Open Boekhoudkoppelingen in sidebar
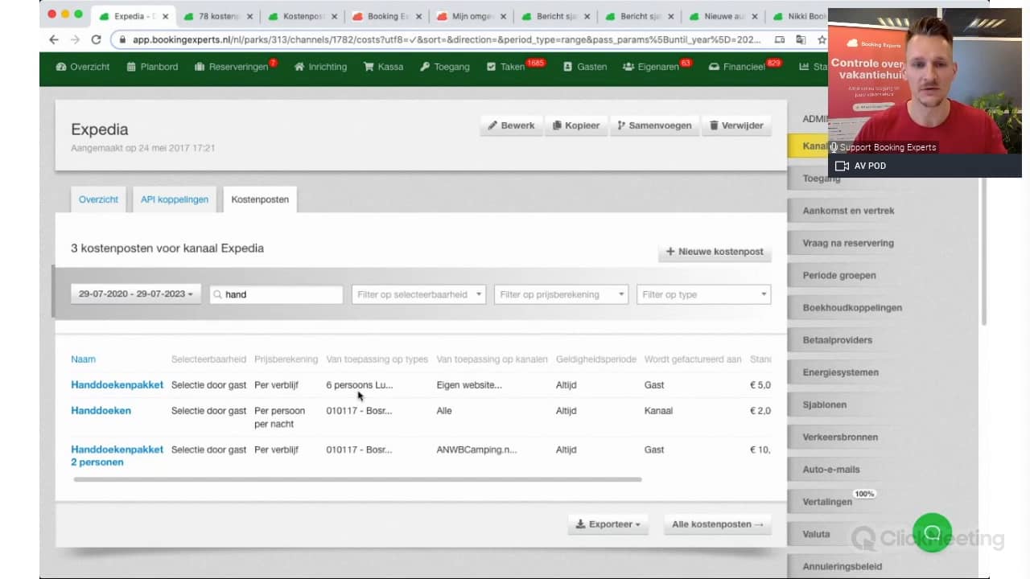The width and height of the screenshot is (1030, 579). (852, 308)
